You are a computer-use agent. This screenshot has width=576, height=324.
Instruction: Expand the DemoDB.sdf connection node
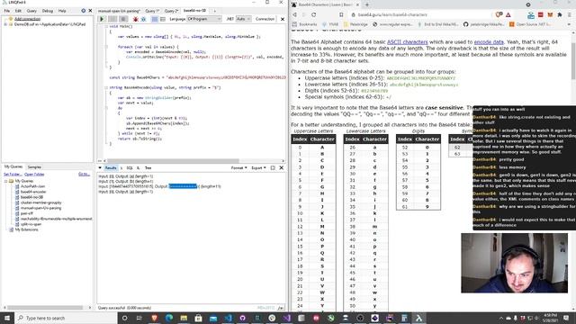click(x=5, y=24)
